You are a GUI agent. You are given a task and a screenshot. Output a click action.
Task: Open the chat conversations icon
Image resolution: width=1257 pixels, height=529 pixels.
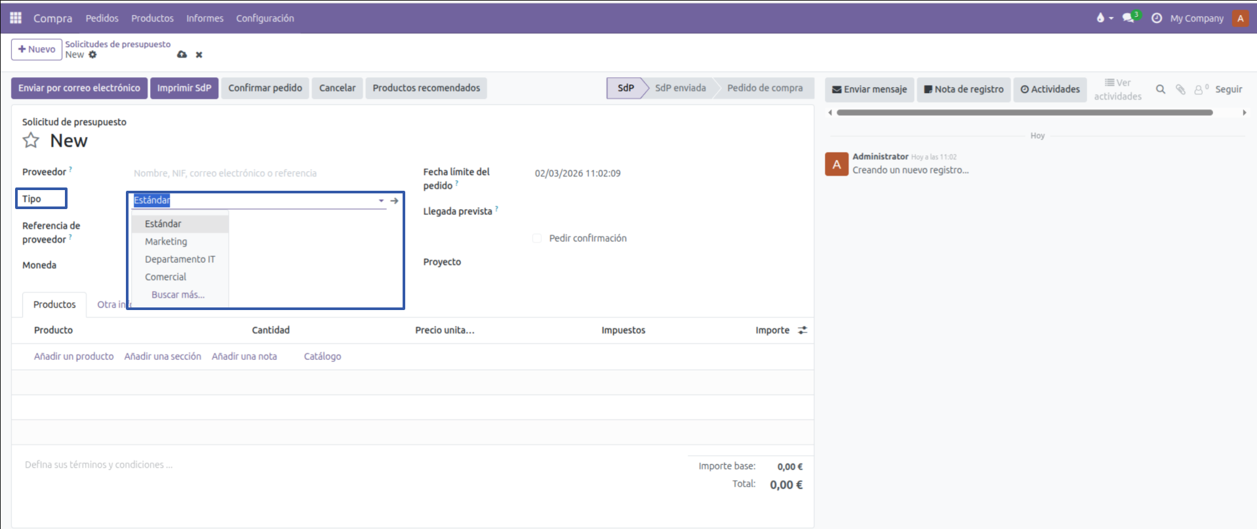(1128, 18)
